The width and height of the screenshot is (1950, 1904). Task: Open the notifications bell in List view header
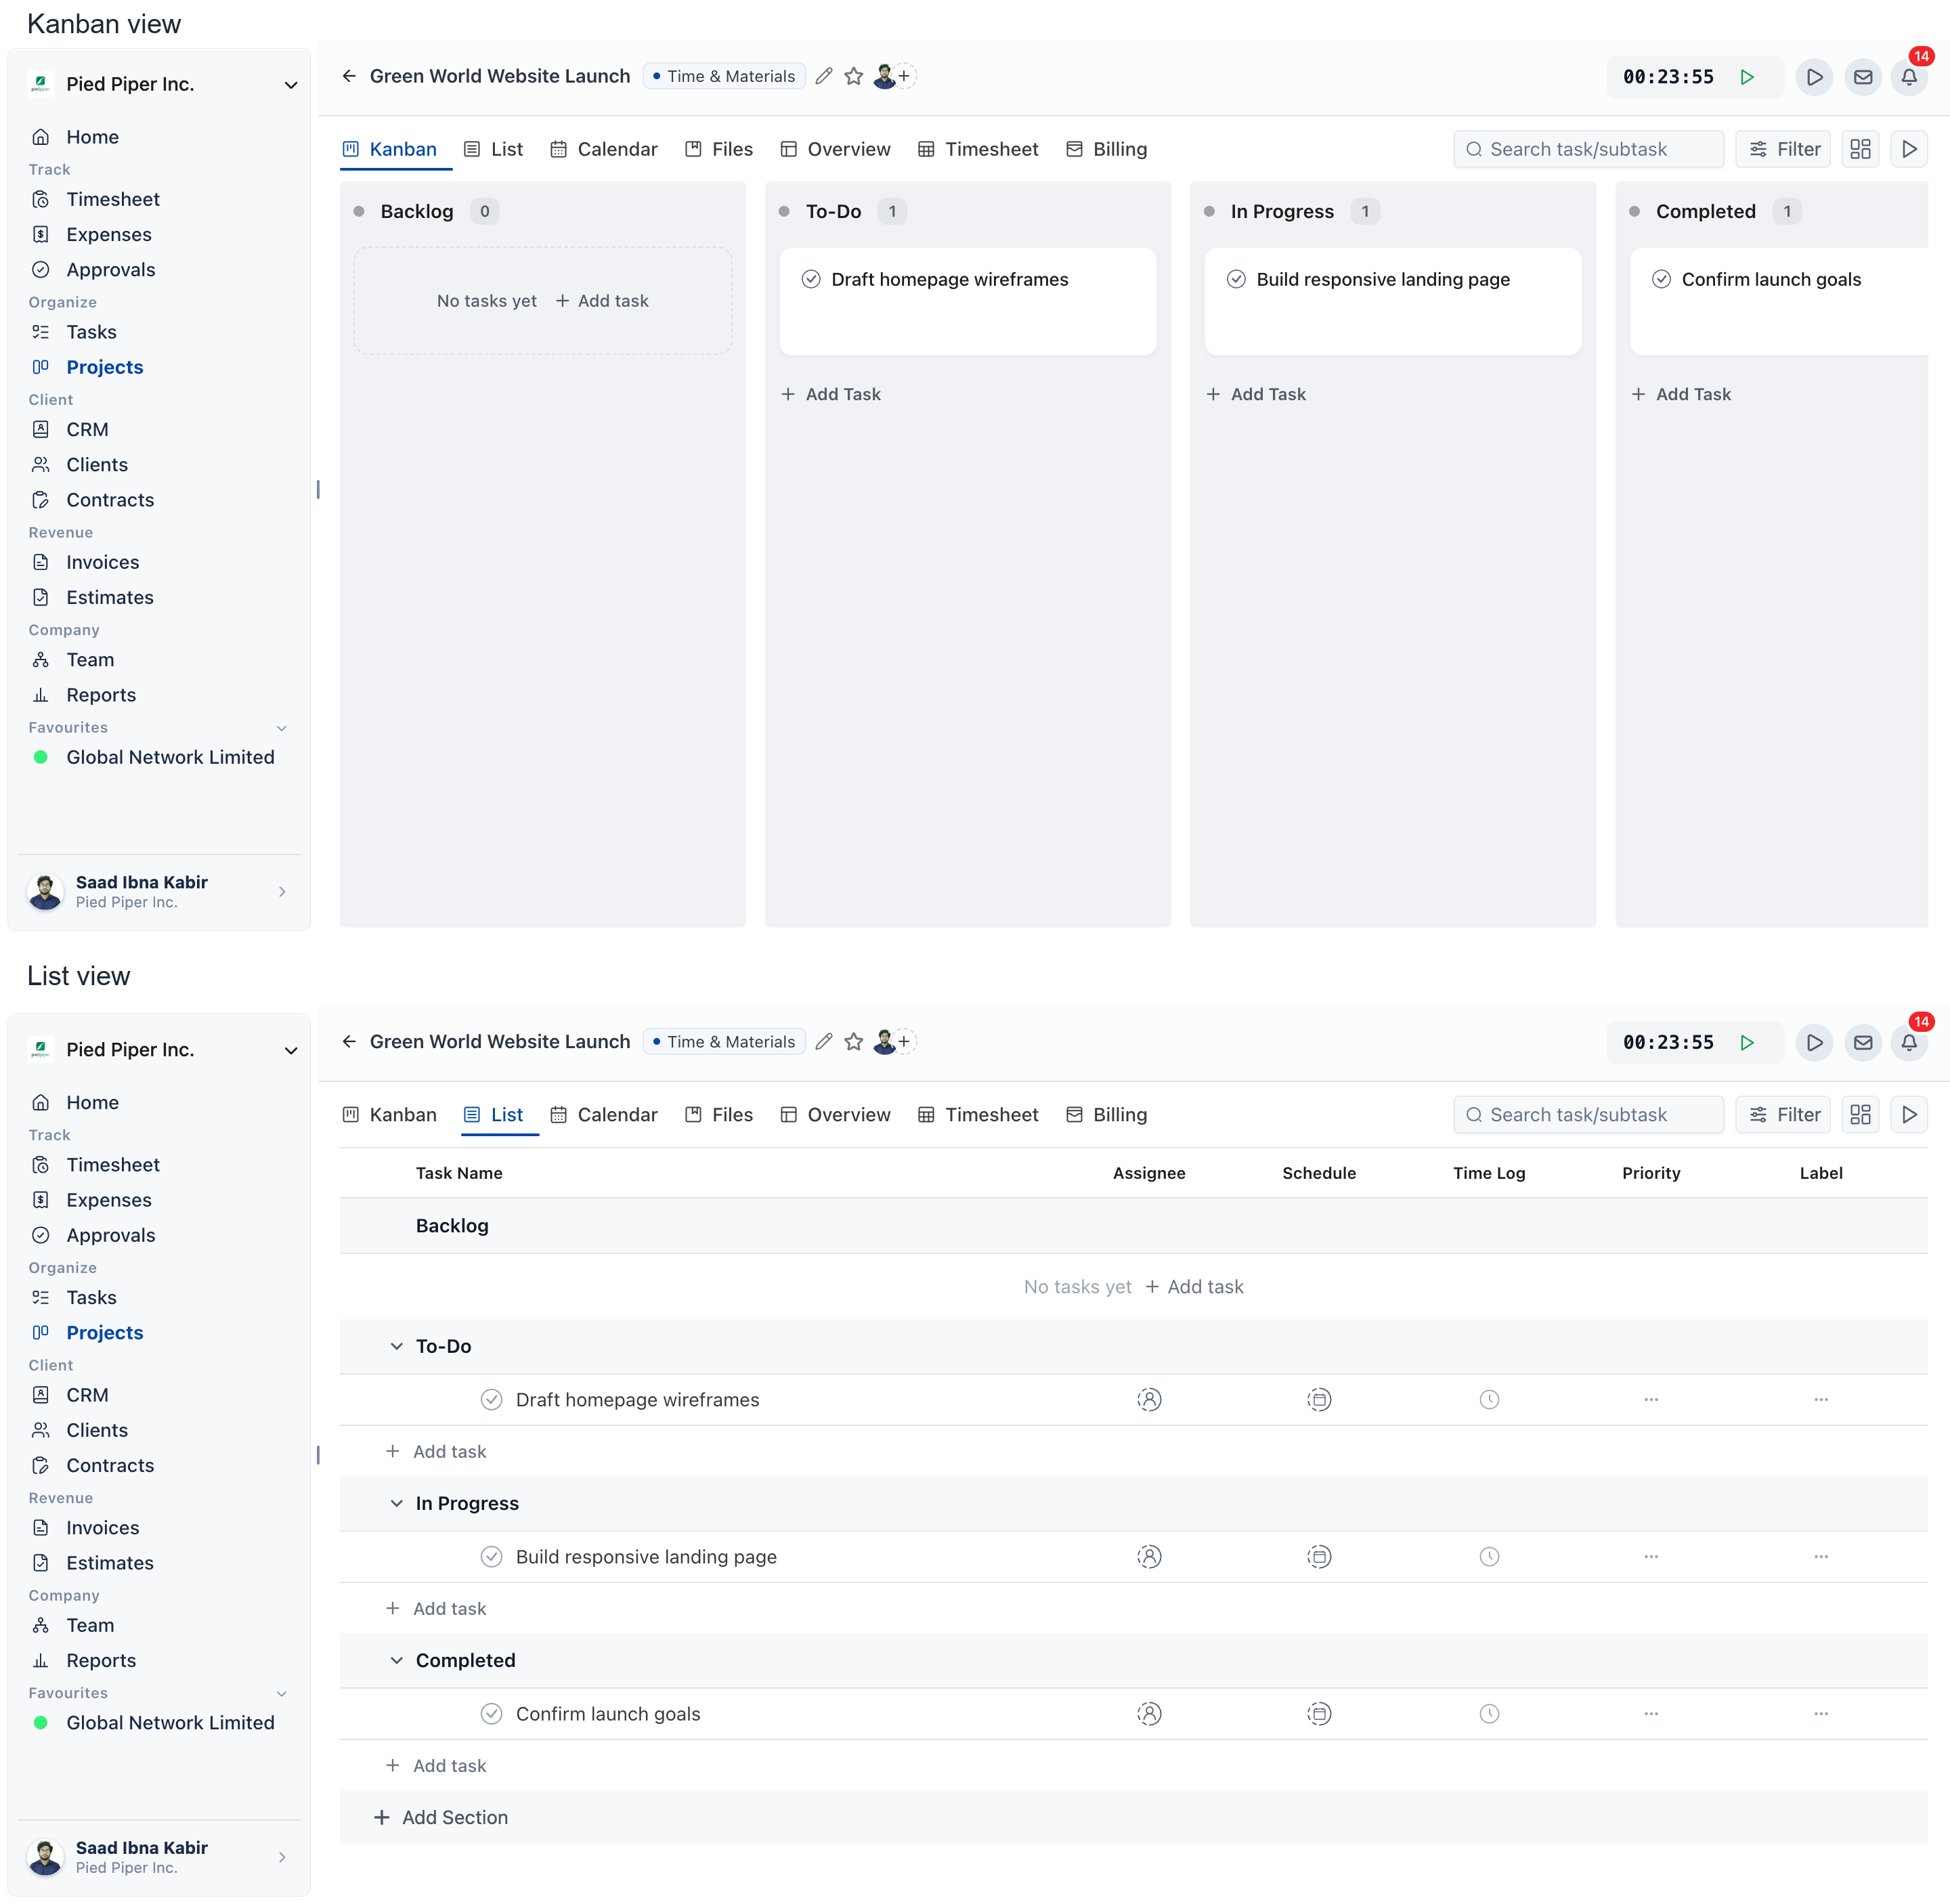1908,1042
